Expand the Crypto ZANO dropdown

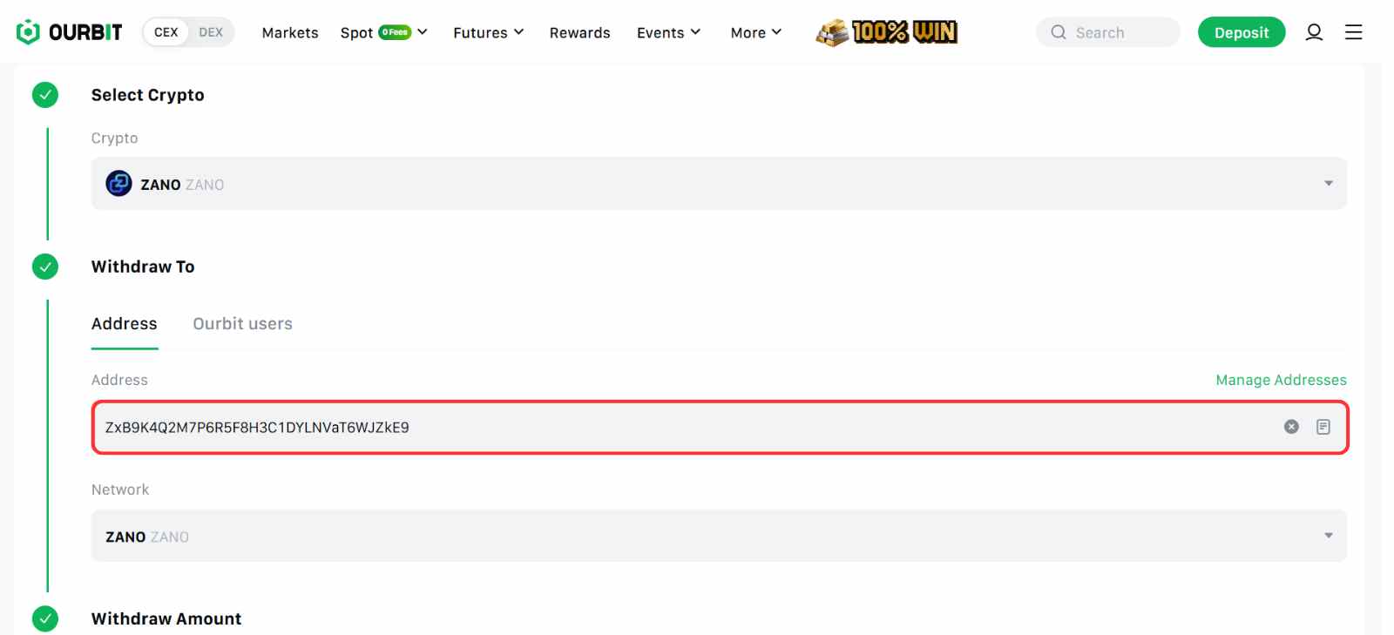pos(1328,184)
